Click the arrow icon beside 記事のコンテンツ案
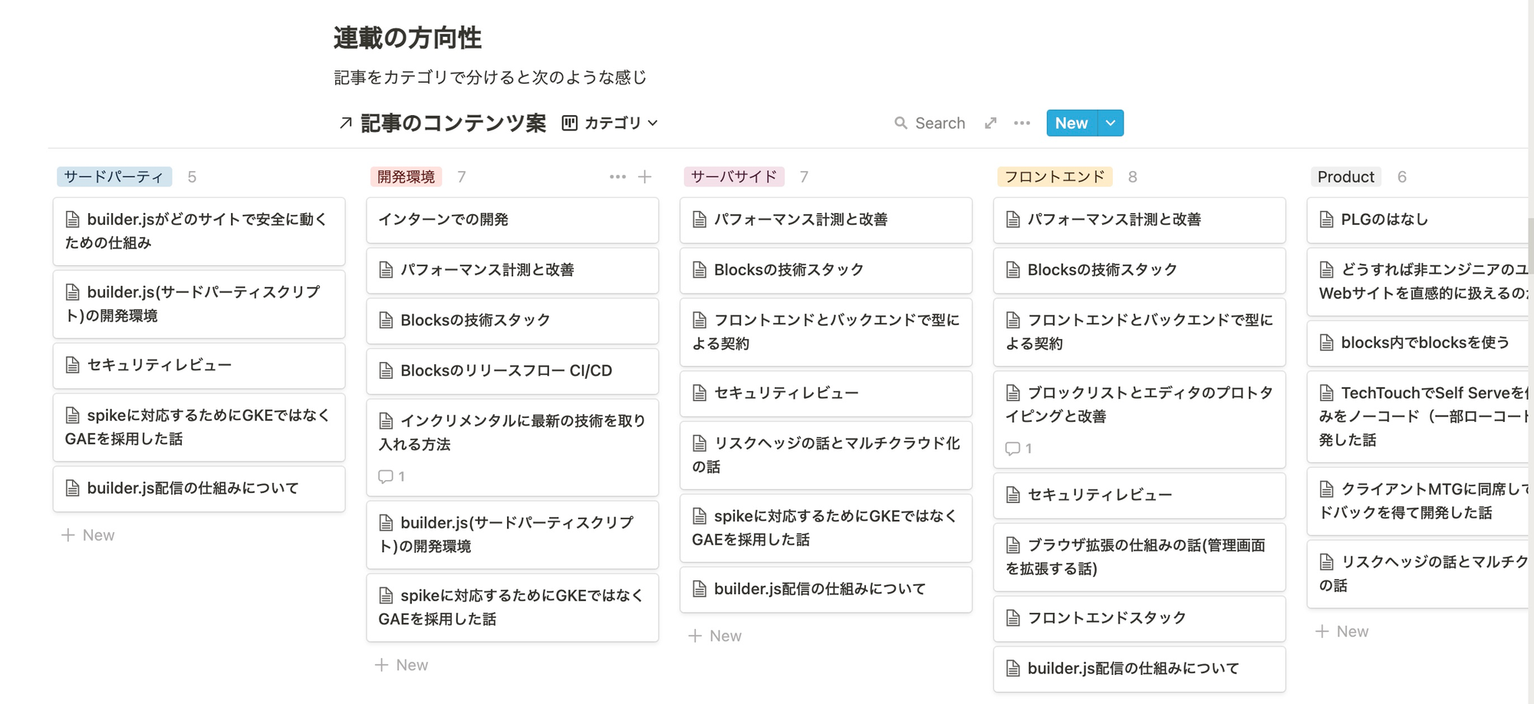1534x704 pixels. (x=346, y=123)
